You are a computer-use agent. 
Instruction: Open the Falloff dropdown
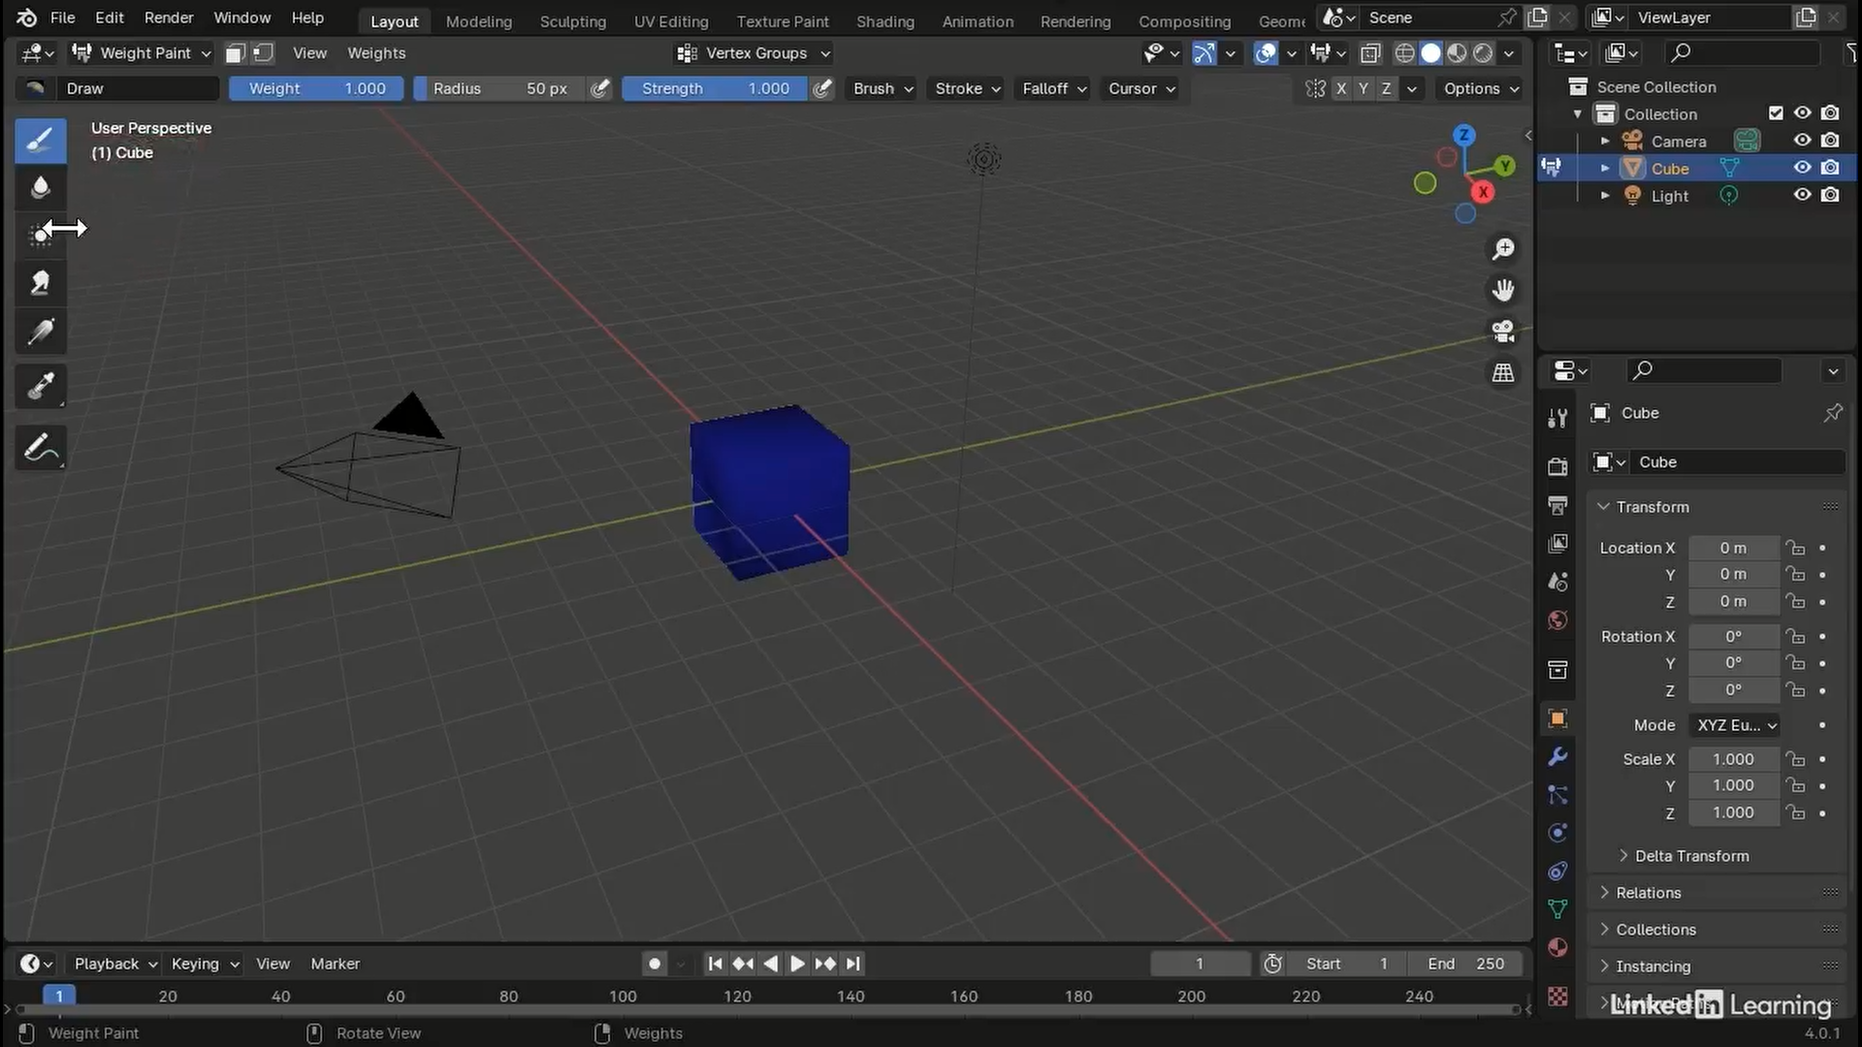pos(1054,88)
